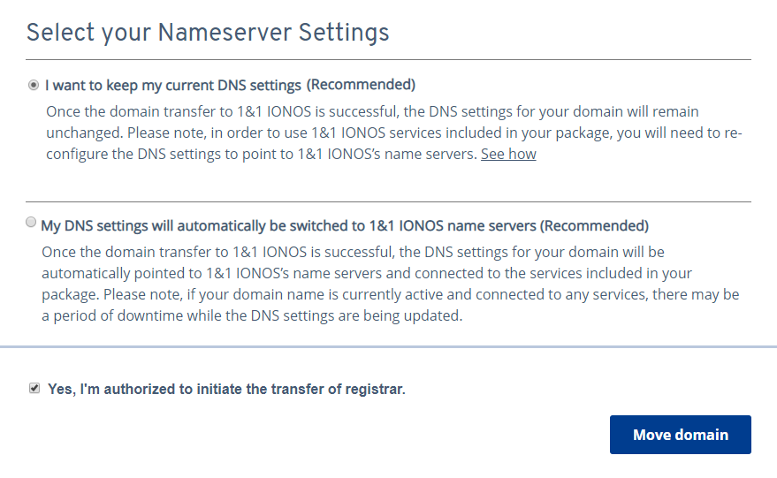Click the paragraph about DNS settings remaining unchanged

pyautogui.click(x=389, y=133)
